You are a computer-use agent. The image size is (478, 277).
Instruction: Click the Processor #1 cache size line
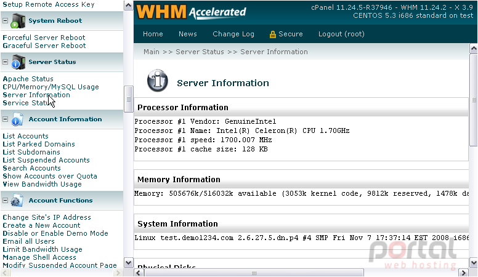tap(201, 150)
